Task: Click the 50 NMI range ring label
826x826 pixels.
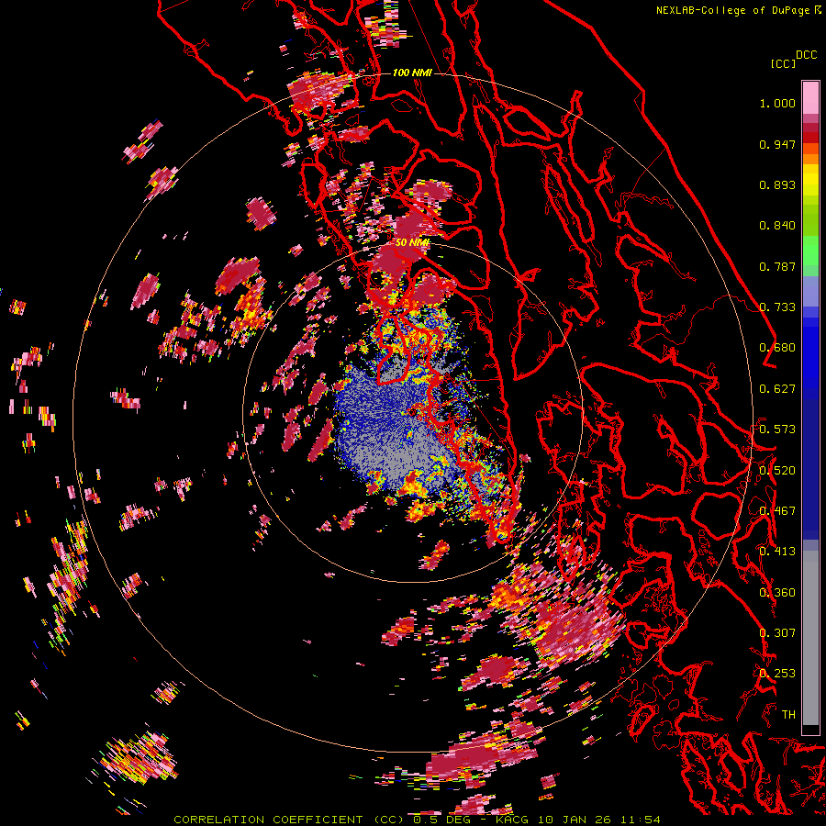Action: 412,242
